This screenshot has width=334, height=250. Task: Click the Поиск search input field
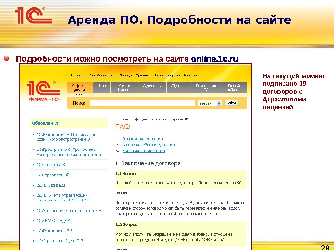[x=142, y=103]
